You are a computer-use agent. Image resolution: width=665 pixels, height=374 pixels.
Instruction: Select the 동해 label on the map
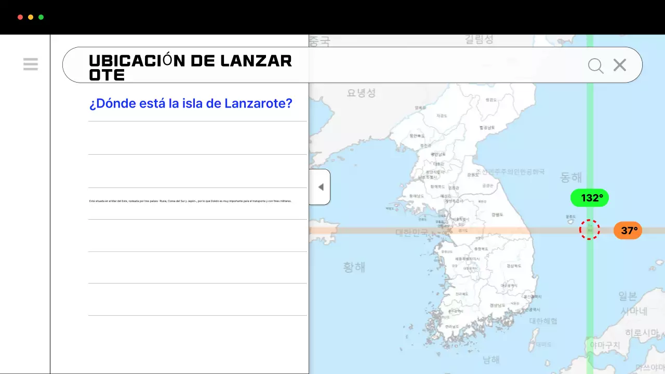coord(571,177)
